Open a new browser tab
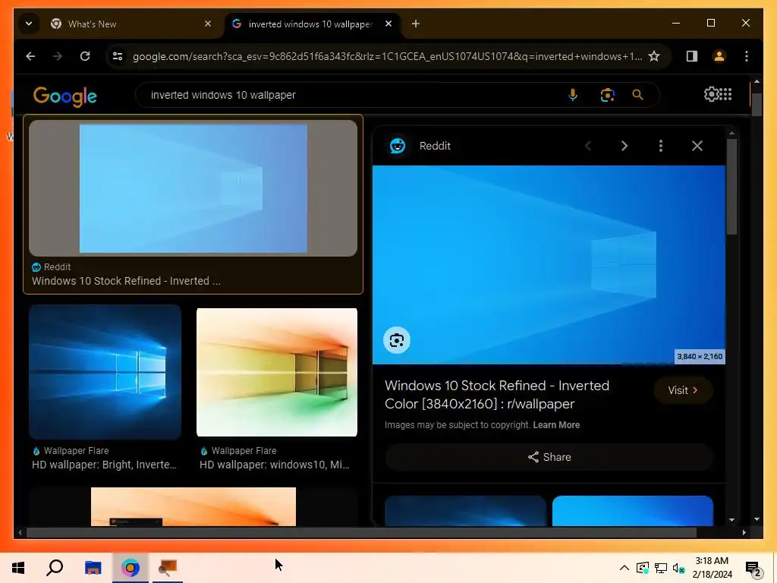The width and height of the screenshot is (777, 583). pos(416,24)
